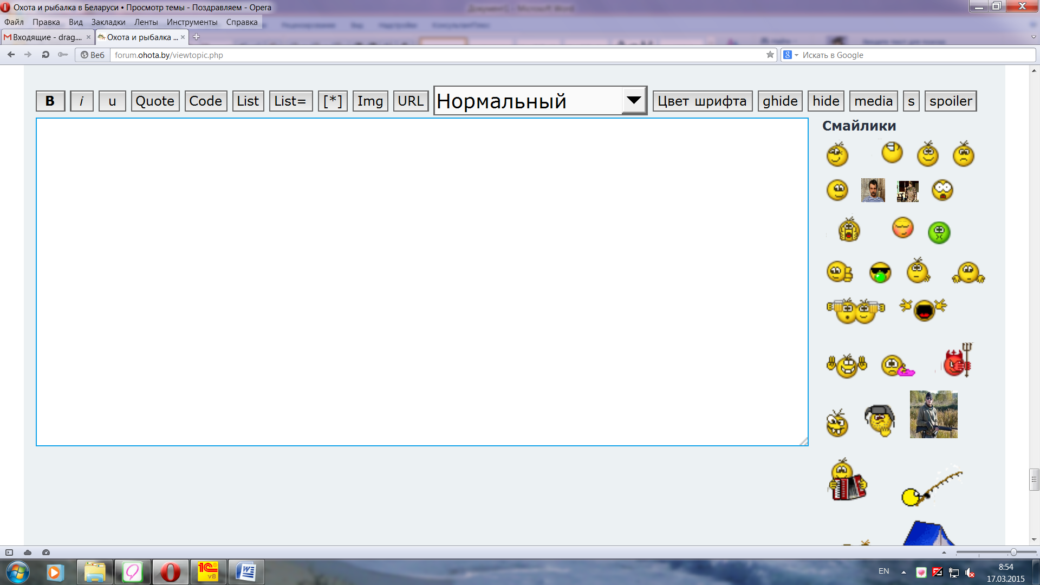Click the 1C application taskbar icon
1040x585 pixels.
click(x=208, y=572)
